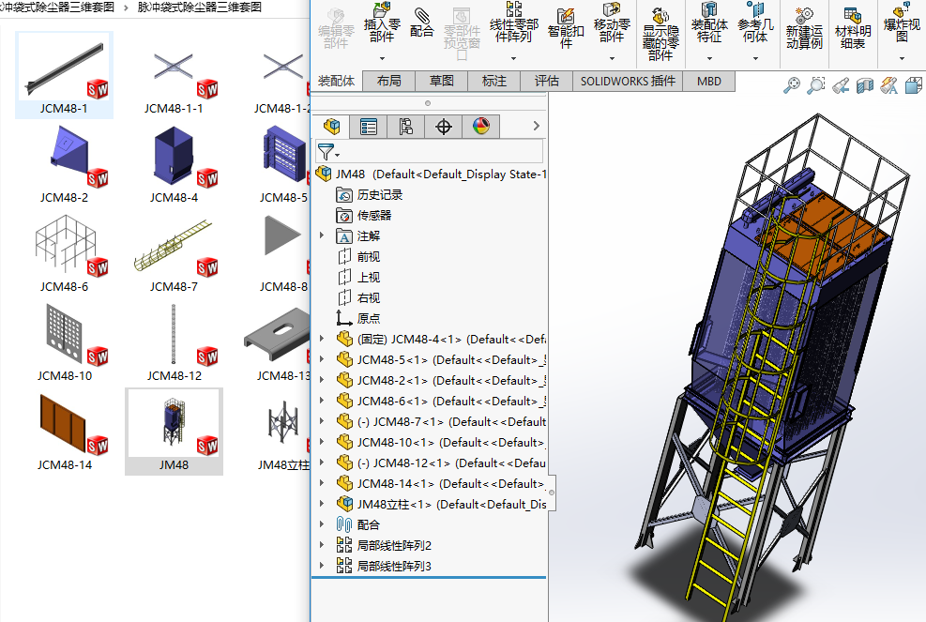Open the ConfigurationManager tab icon

406,127
